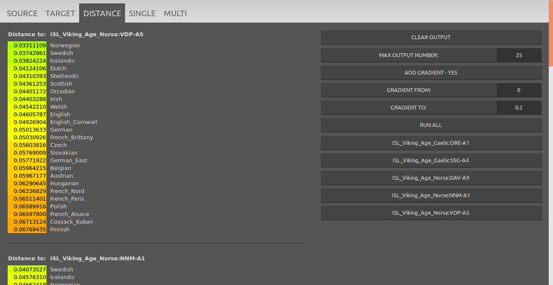Viewport: 553px width, 285px height.
Task: Select the SINGLE tab
Action: point(142,13)
